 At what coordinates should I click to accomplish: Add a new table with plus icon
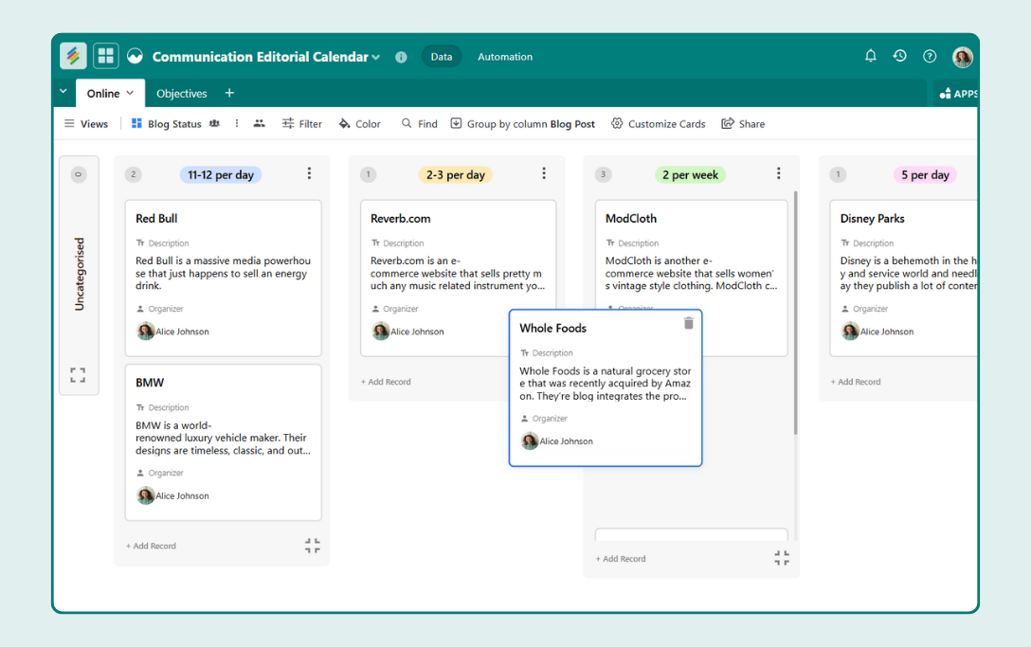[x=229, y=93]
